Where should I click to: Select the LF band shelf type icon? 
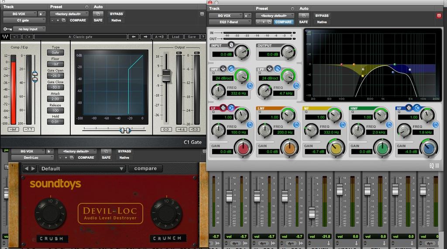point(231,108)
